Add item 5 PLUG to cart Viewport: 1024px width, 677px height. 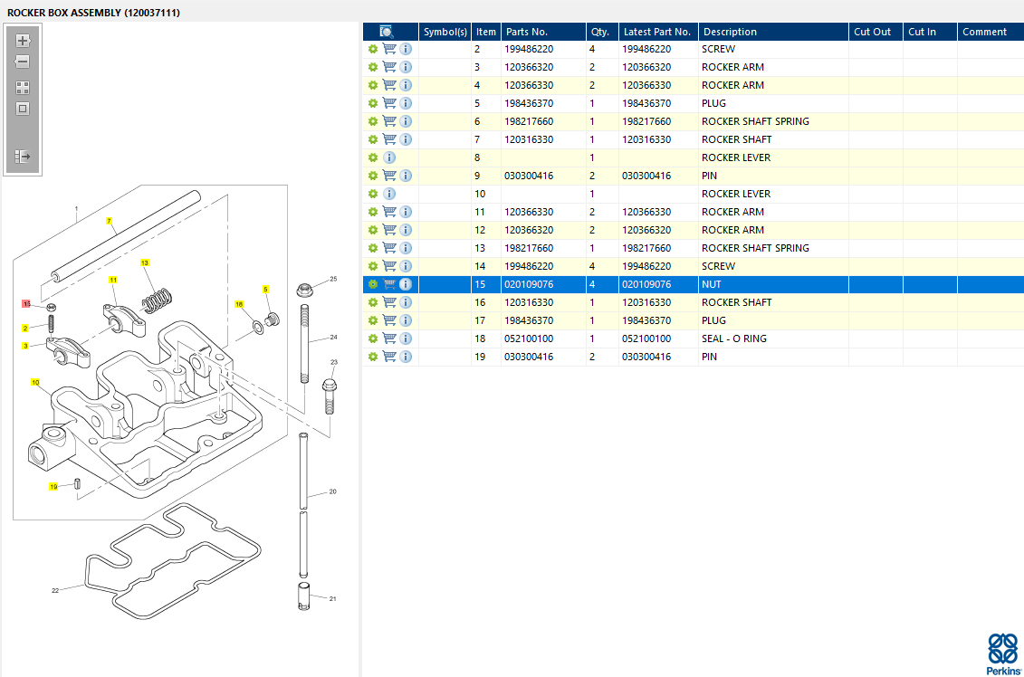point(389,103)
